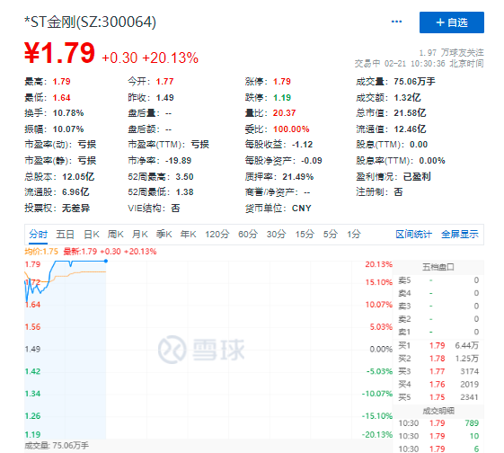Select the 120分 interval tab

(x=217, y=235)
